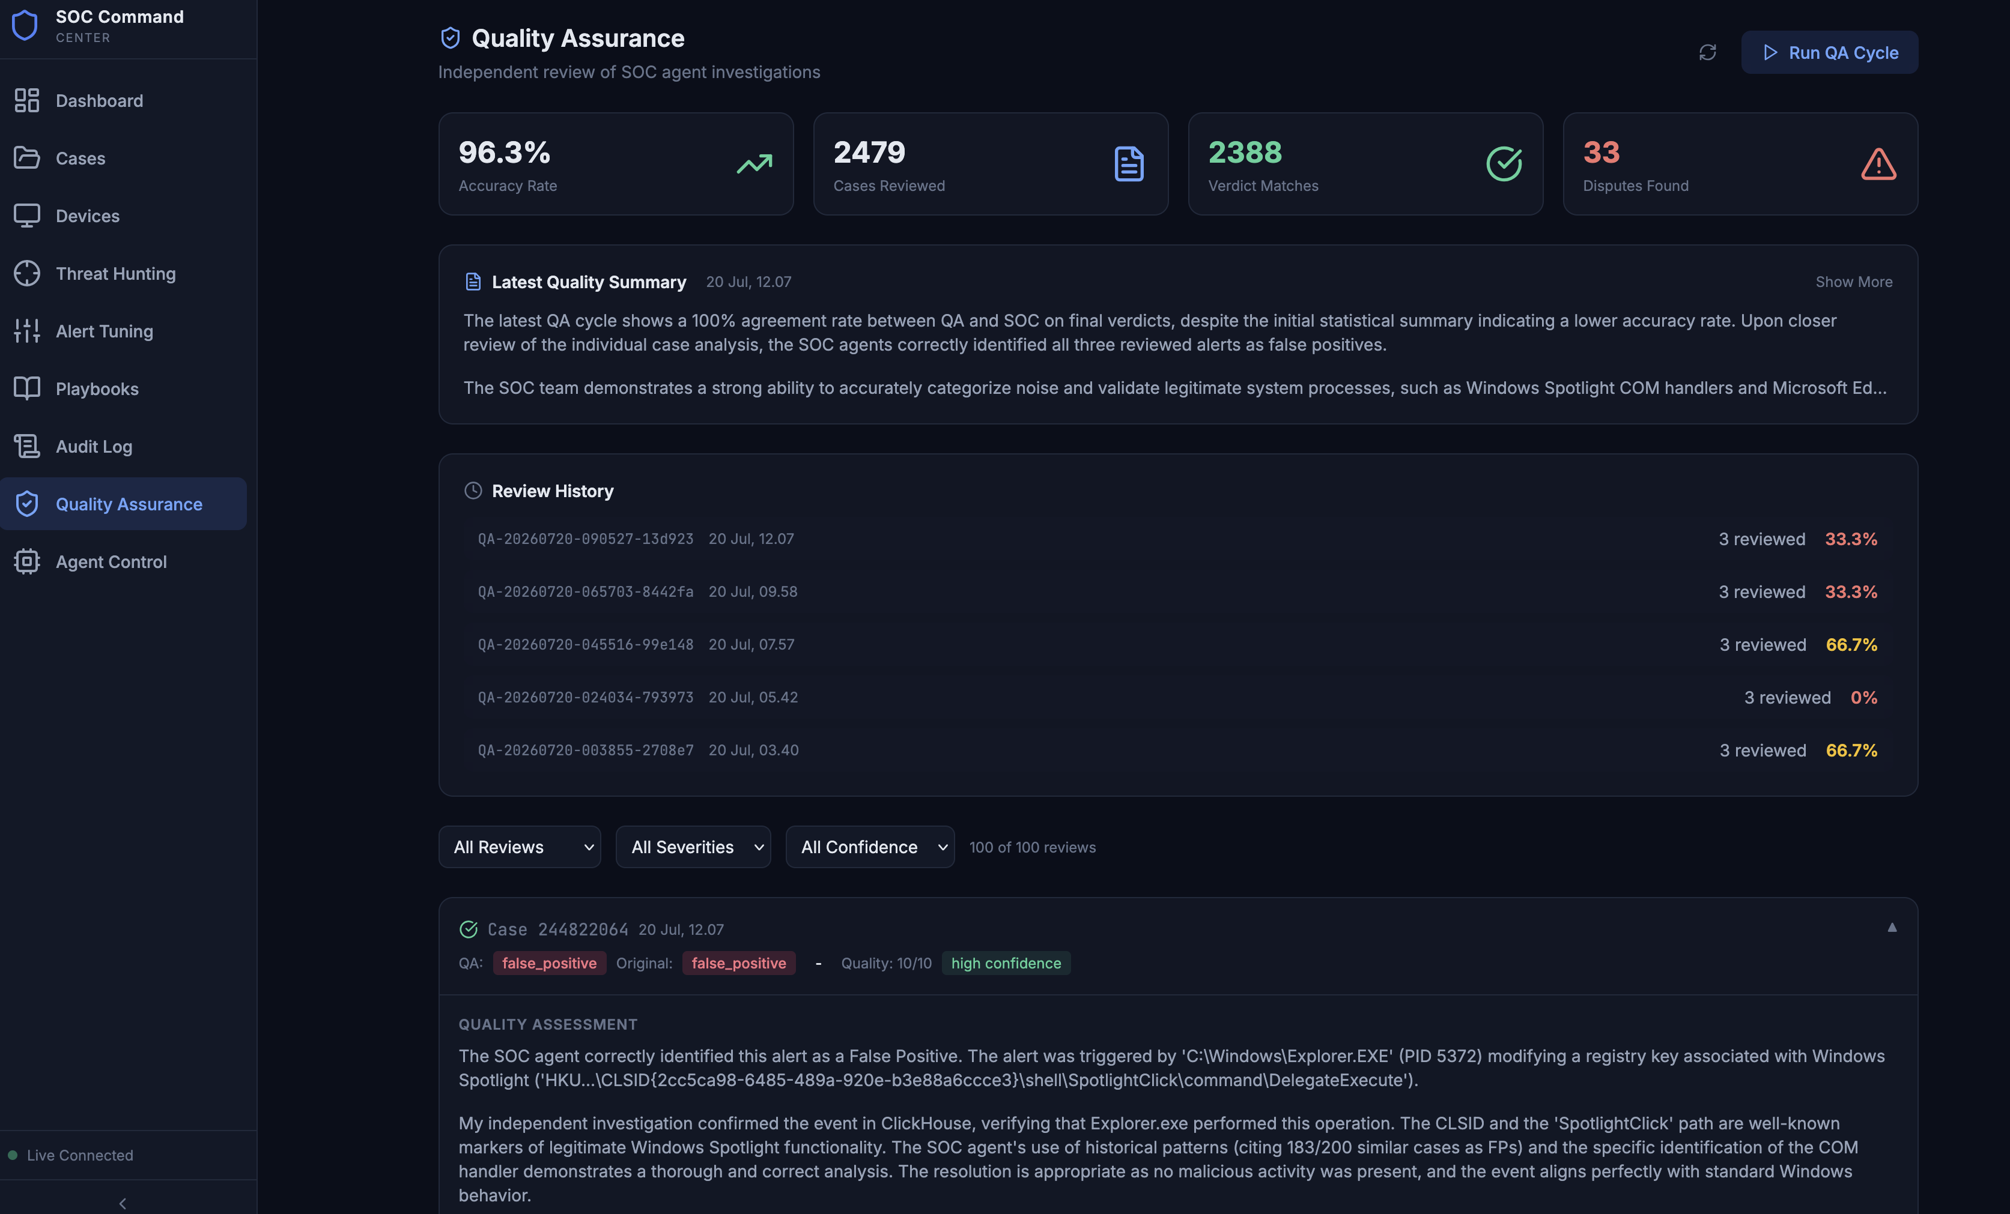Click the high confidence badge

point(1006,963)
